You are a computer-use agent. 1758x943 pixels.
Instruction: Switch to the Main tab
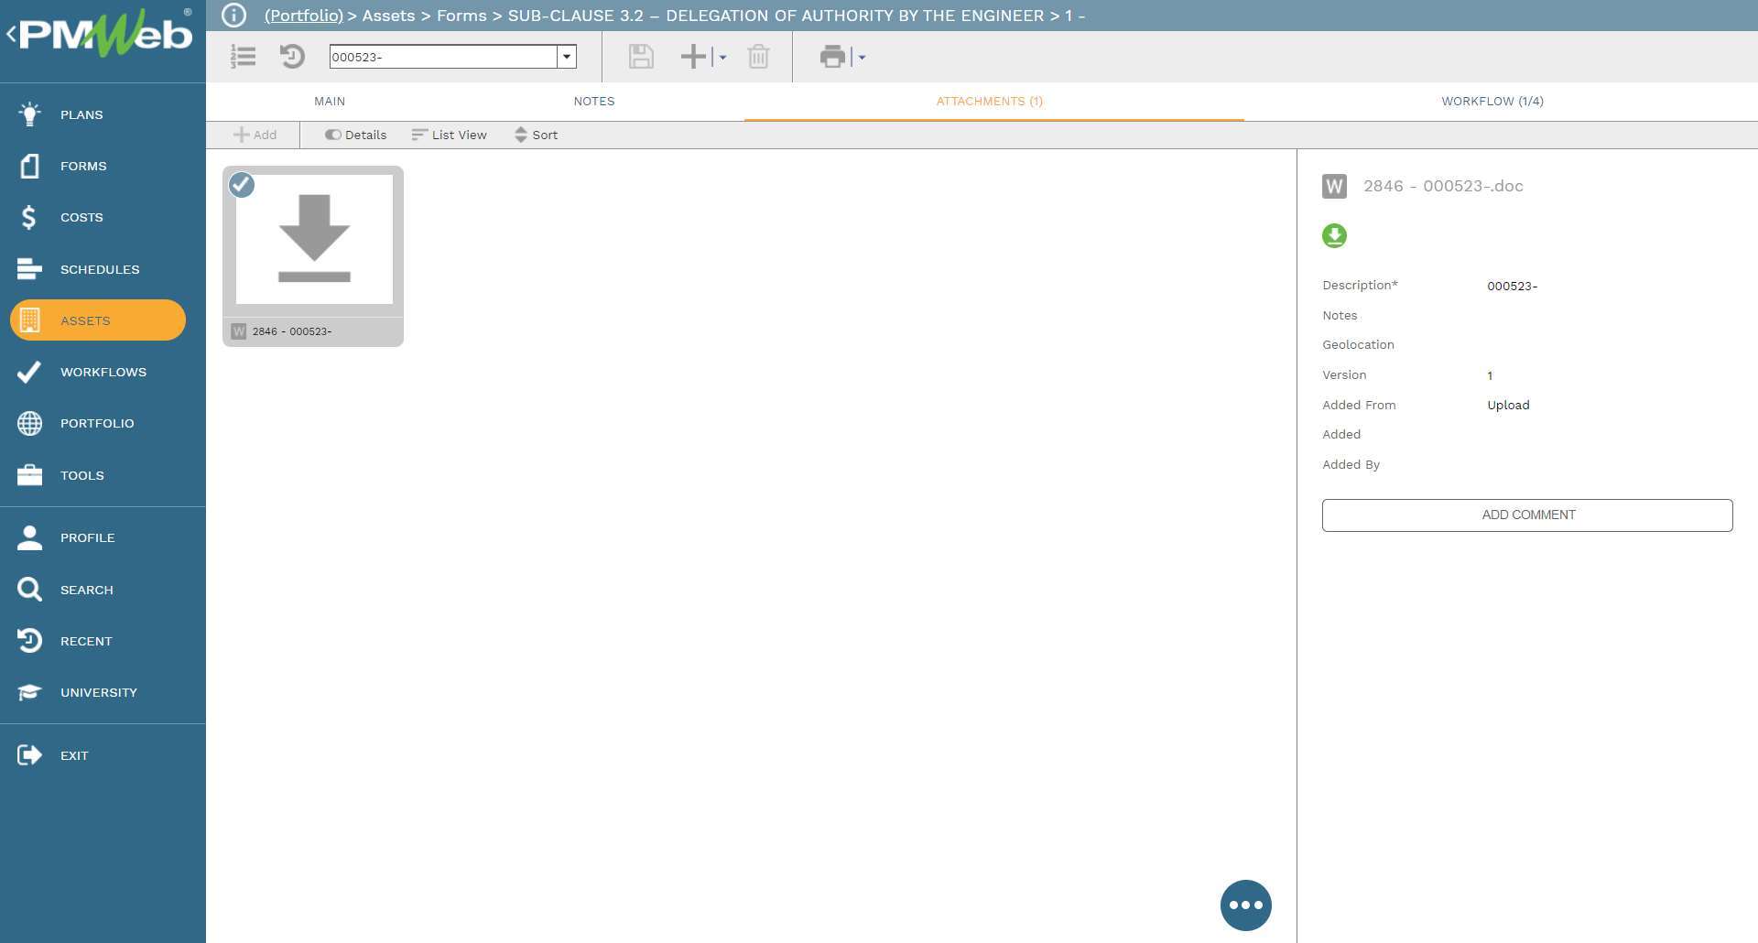330,102
